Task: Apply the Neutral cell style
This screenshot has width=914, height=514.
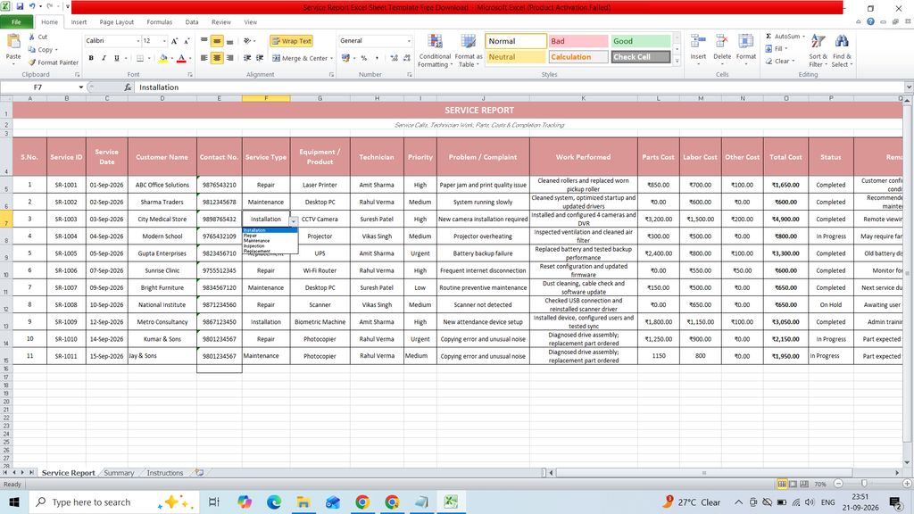Action: pos(515,57)
